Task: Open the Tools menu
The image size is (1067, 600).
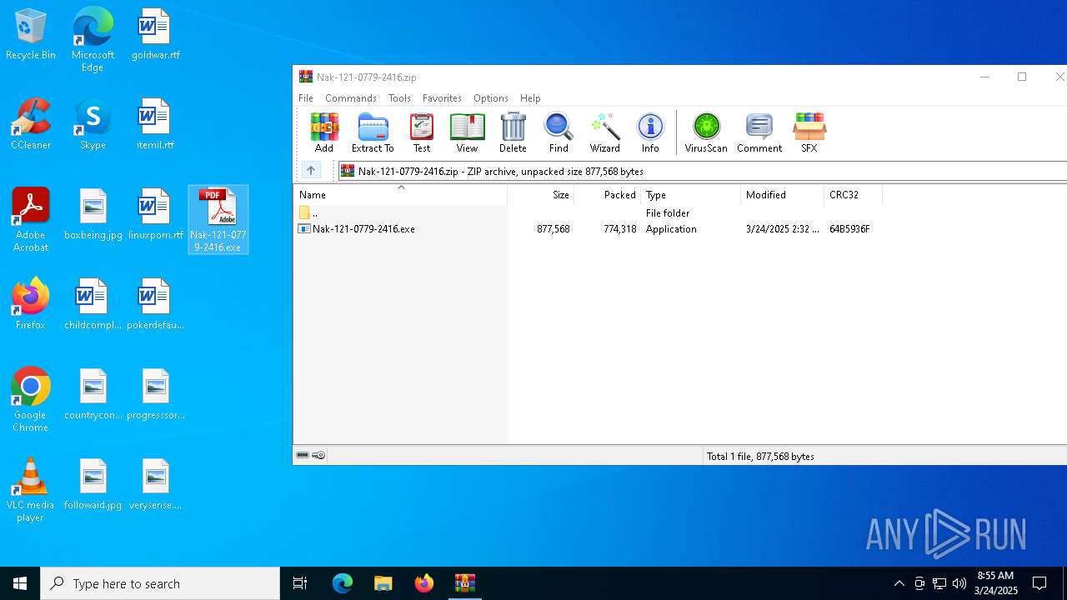Action: [x=399, y=97]
